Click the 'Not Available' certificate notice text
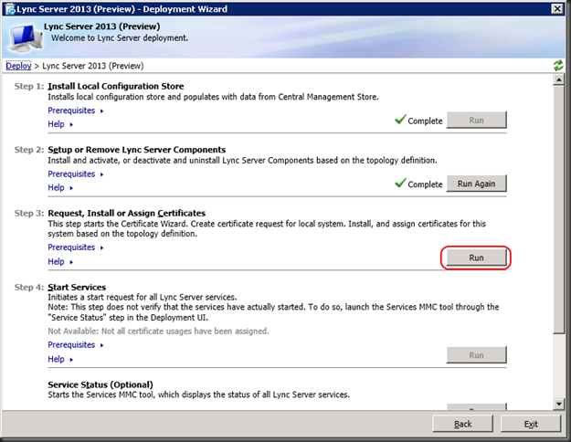571x442 pixels. [x=158, y=331]
